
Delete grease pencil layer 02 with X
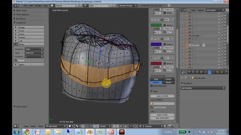(x=172, y=58)
